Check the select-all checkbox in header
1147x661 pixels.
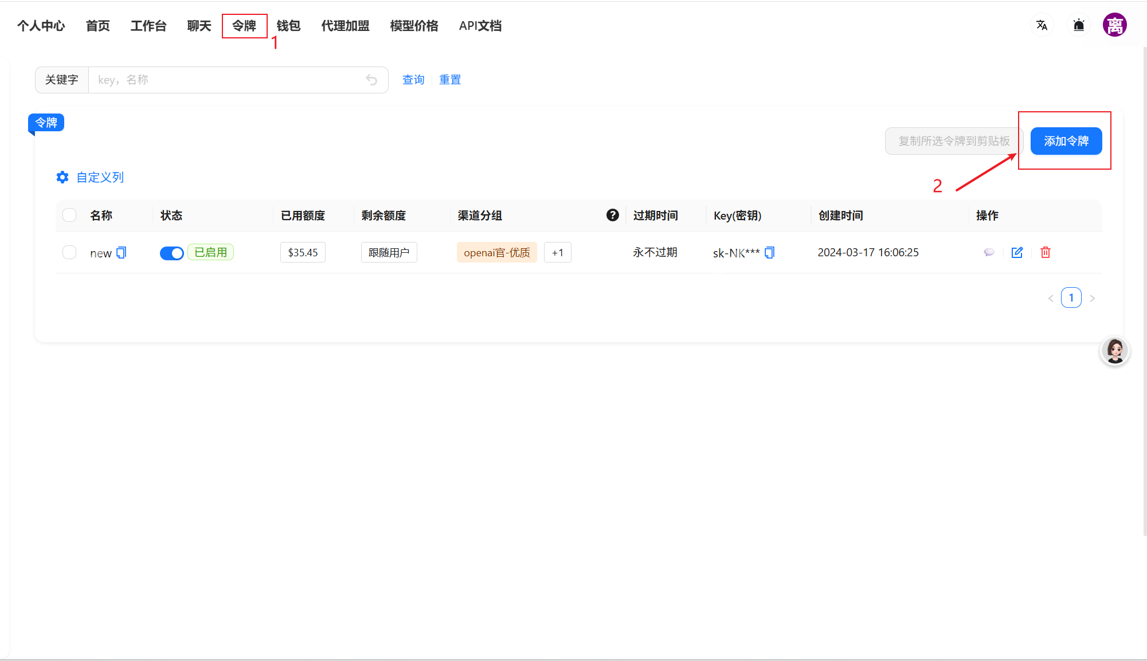(69, 215)
